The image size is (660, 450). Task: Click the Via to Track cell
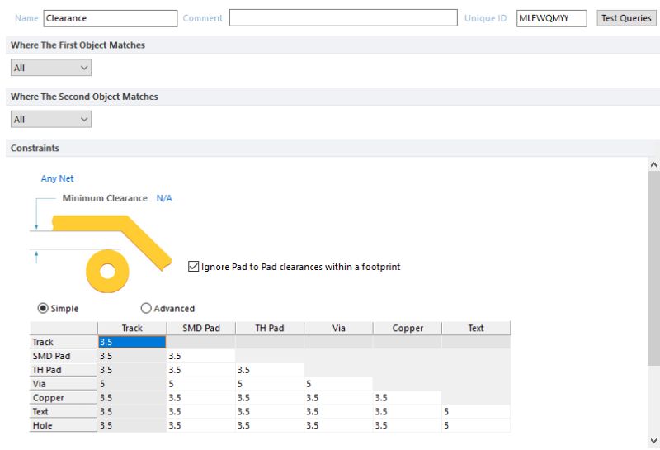point(132,383)
